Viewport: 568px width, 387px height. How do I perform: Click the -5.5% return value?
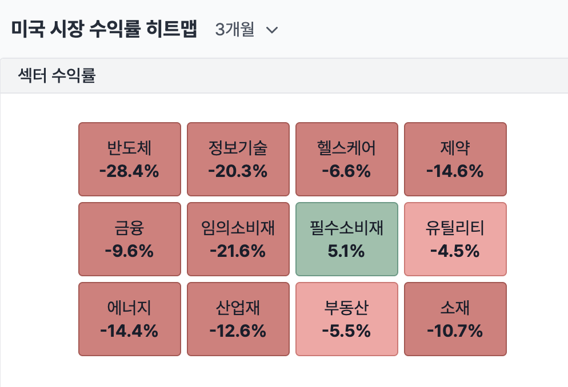[346, 330]
